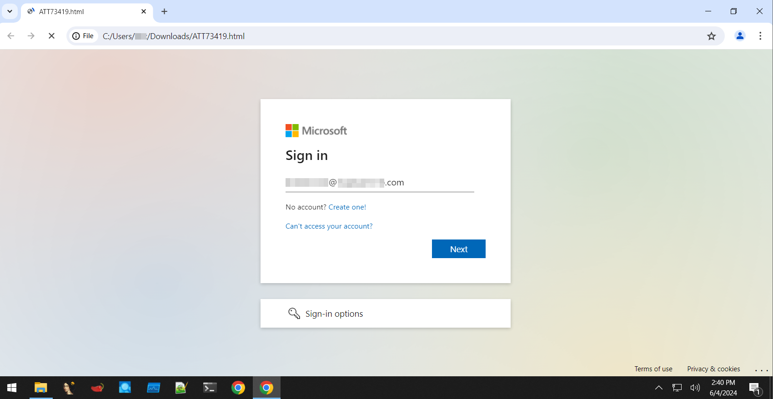The image size is (773, 399).
Task: Open Privacy & cookies link
Action: pos(713,369)
